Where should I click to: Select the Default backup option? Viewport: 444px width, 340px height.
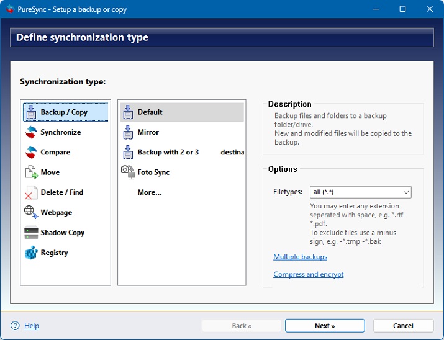click(x=150, y=112)
